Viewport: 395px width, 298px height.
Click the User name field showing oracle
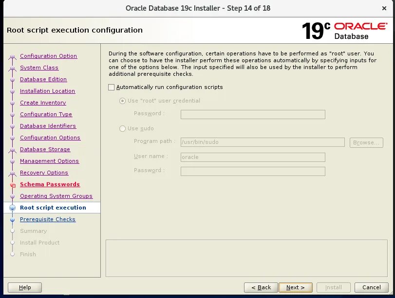[x=253, y=157]
